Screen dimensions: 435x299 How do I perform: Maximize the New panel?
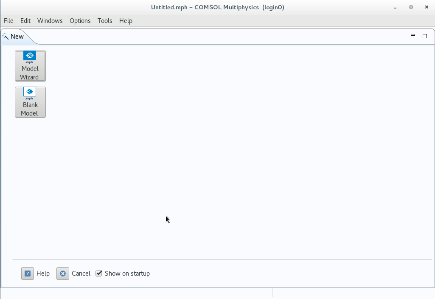[425, 36]
